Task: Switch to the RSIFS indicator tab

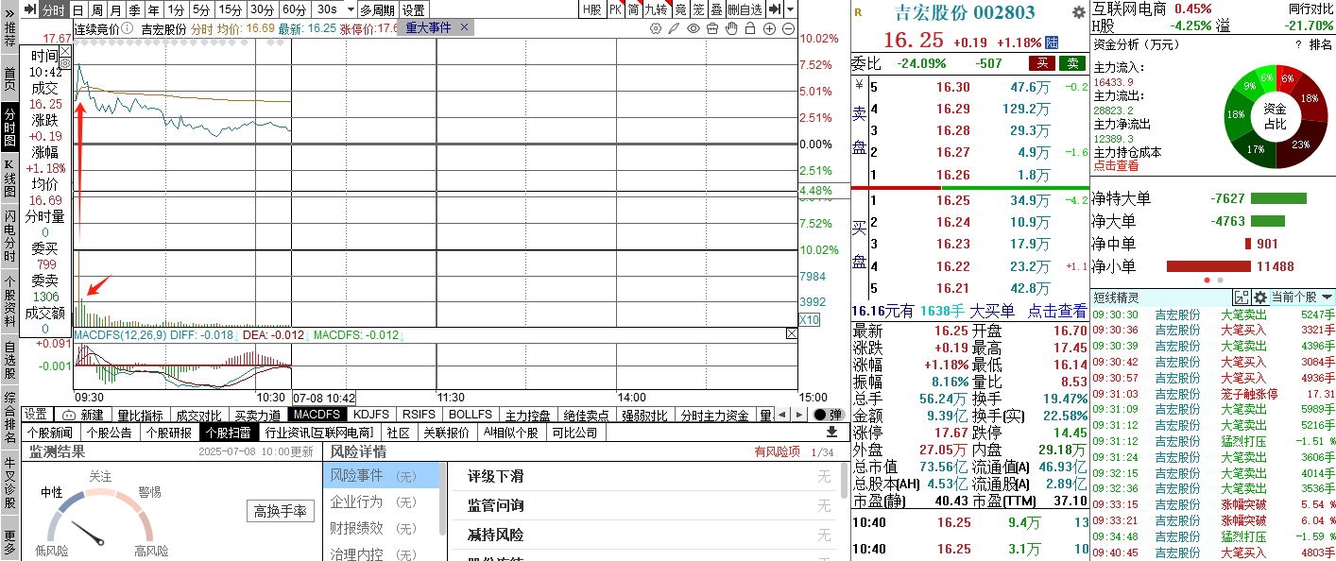Action: pyautogui.click(x=419, y=415)
